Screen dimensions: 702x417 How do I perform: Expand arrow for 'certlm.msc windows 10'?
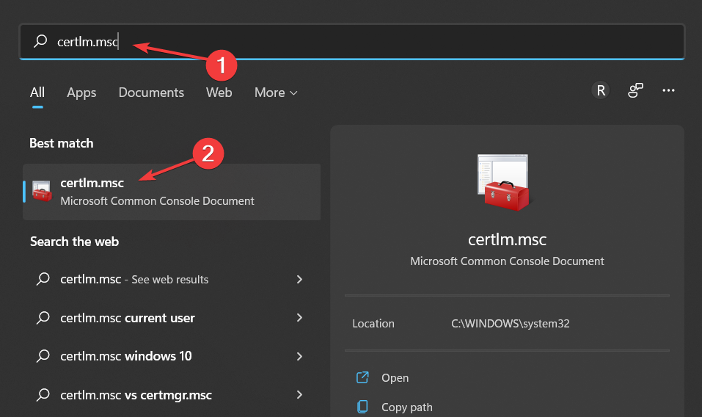tap(299, 357)
